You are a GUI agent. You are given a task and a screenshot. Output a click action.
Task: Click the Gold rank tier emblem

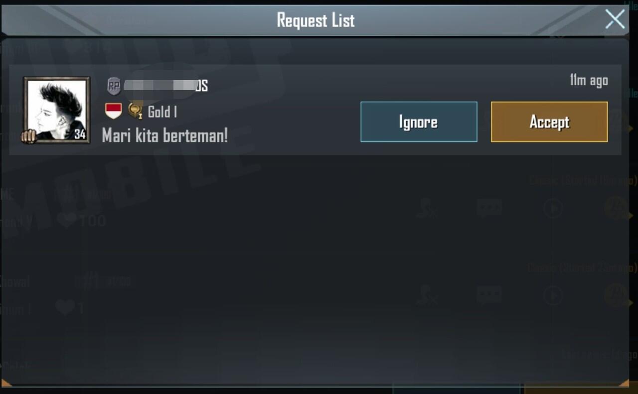(135, 111)
